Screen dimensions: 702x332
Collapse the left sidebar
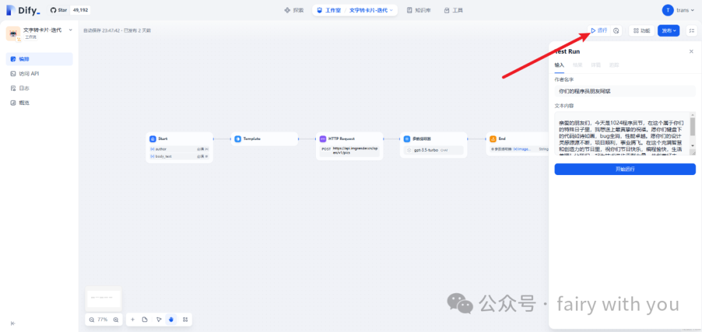[x=13, y=323]
